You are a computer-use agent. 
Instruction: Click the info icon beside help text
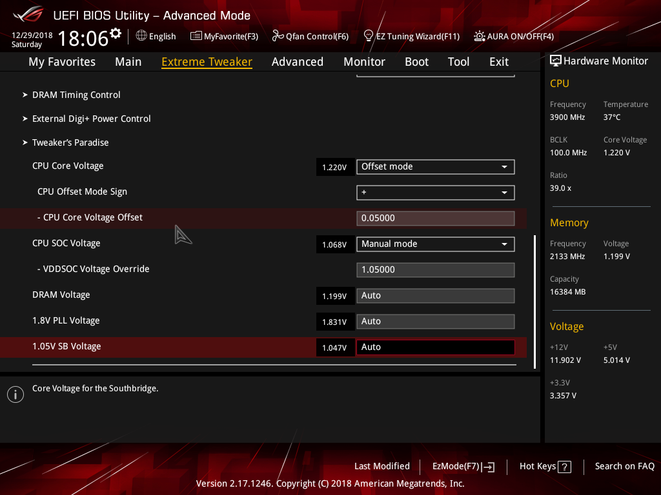[15, 394]
